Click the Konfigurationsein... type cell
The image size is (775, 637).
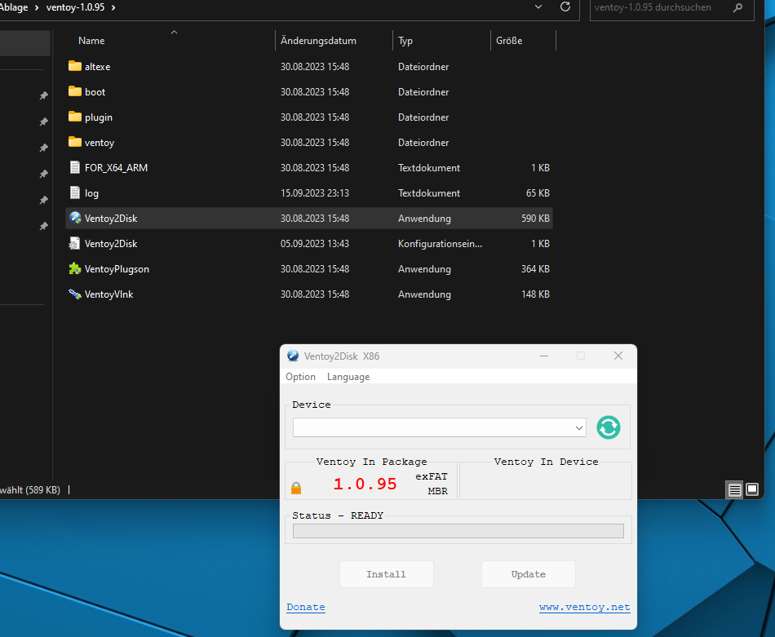point(440,244)
